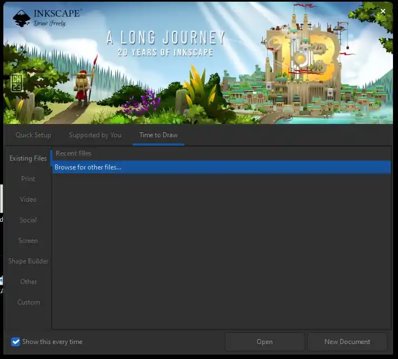The width and height of the screenshot is (398, 359).
Task: Select the Time to Draw tab
Action: tap(159, 135)
